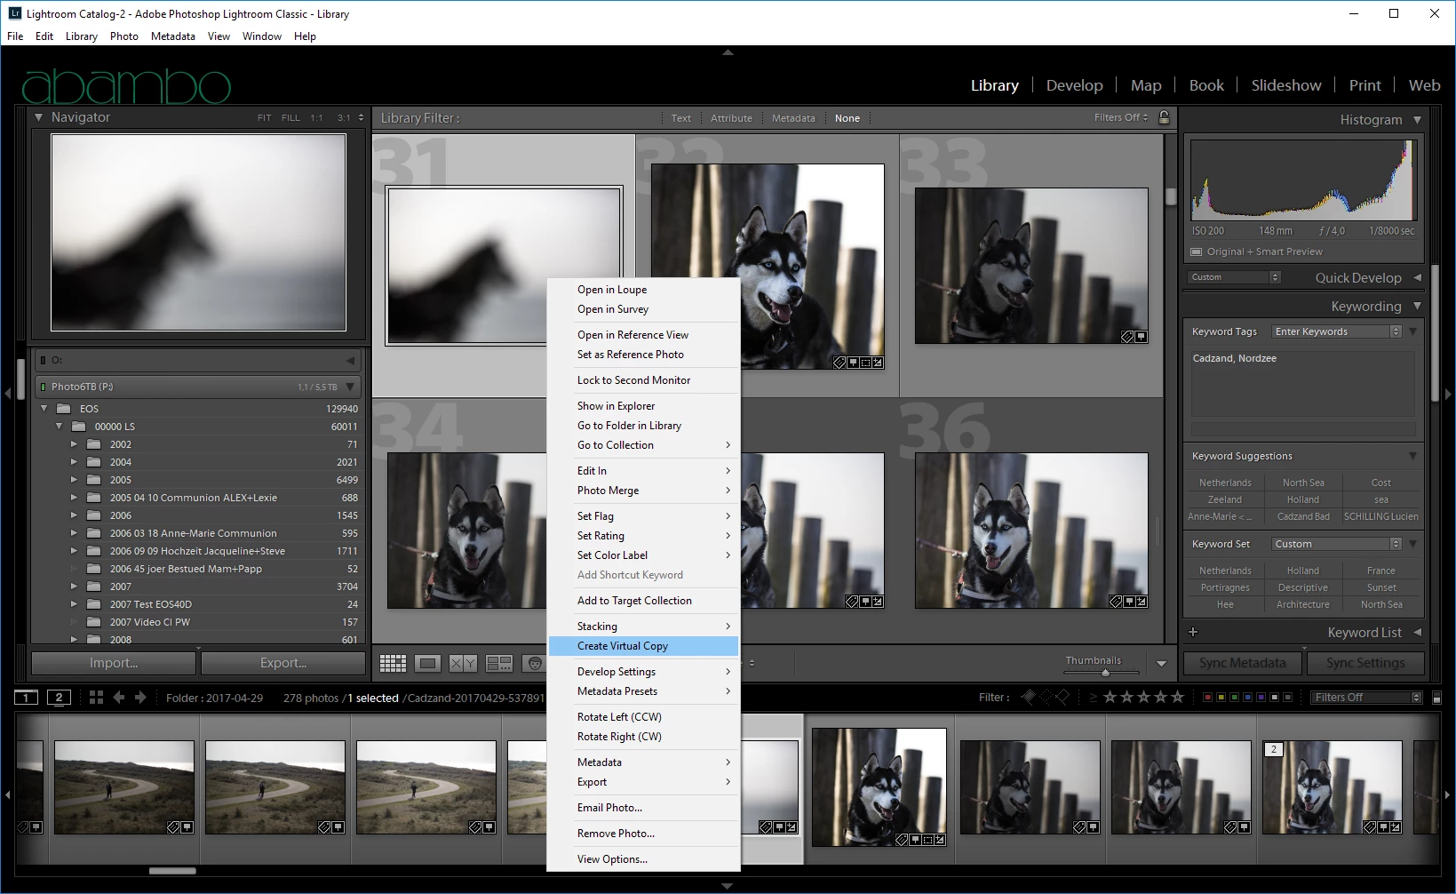This screenshot has width=1456, height=894.
Task: Select FIT zoom level in Navigator
Action: (265, 117)
